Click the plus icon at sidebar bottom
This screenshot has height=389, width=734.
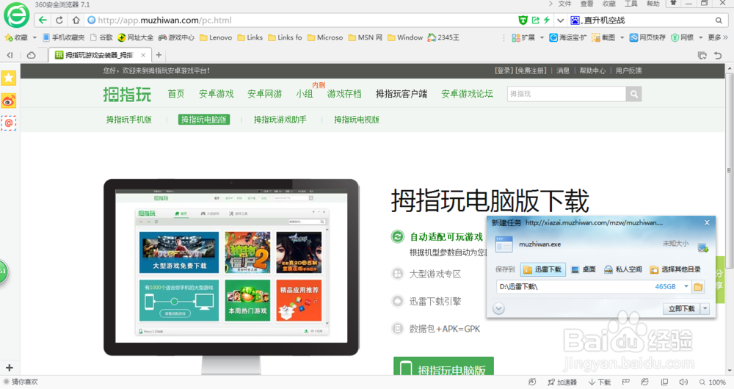coord(10,368)
